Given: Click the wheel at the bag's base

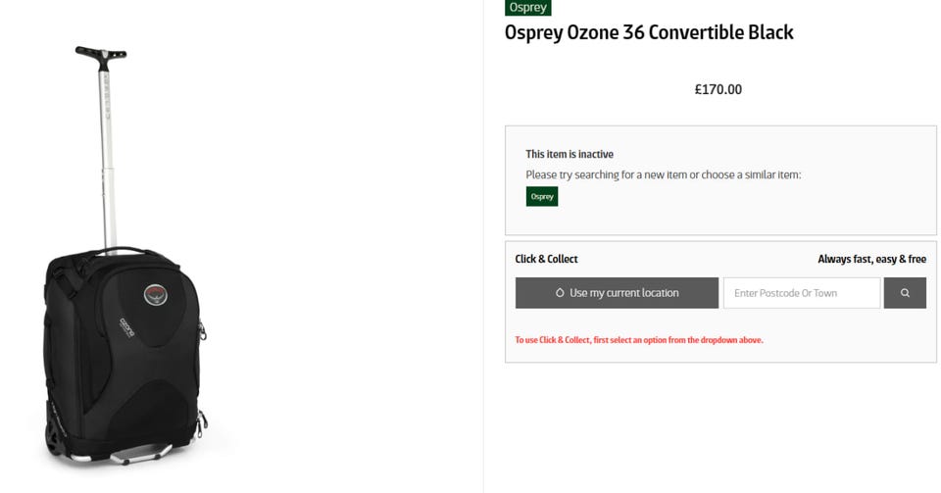Looking at the screenshot, I should 53,438.
